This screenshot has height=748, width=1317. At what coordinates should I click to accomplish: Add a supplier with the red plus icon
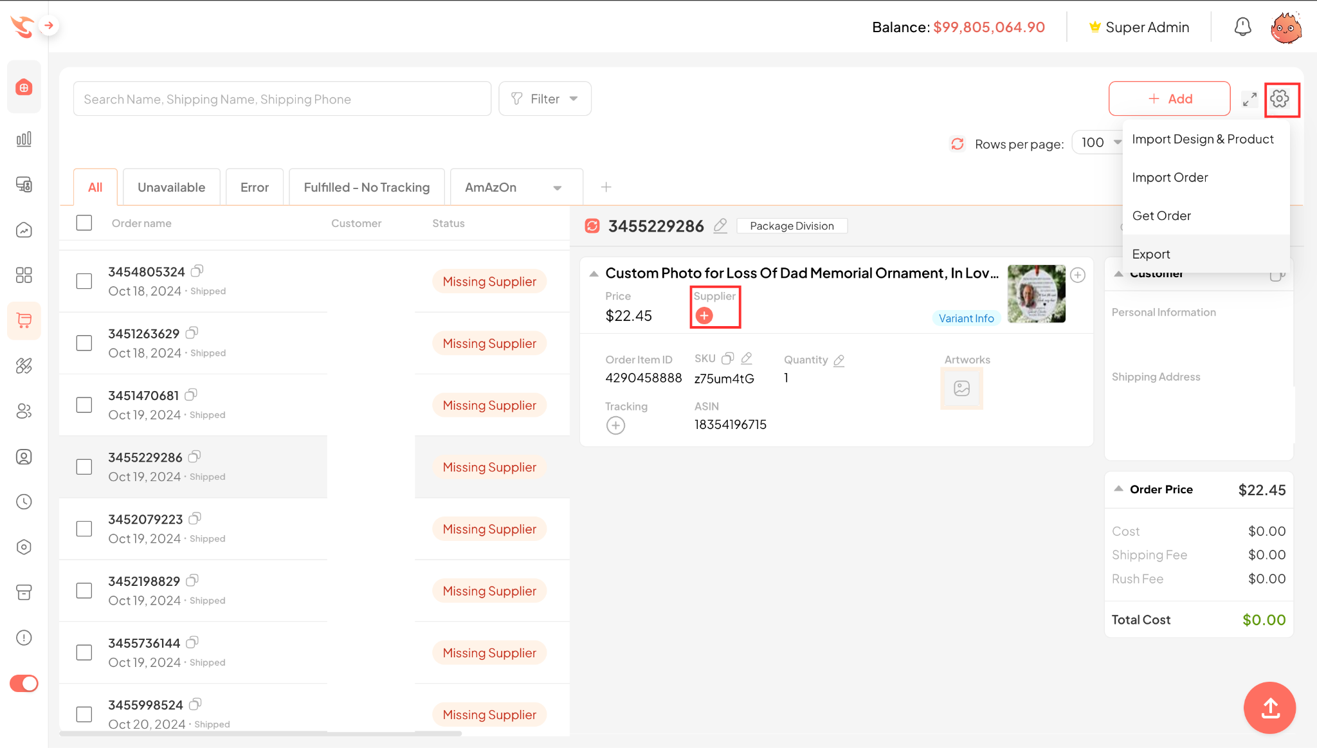coord(704,316)
